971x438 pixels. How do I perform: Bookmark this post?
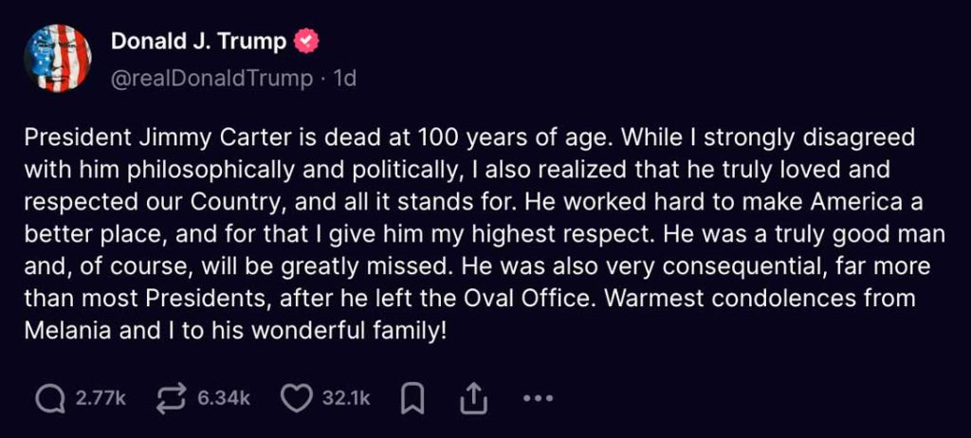click(412, 400)
